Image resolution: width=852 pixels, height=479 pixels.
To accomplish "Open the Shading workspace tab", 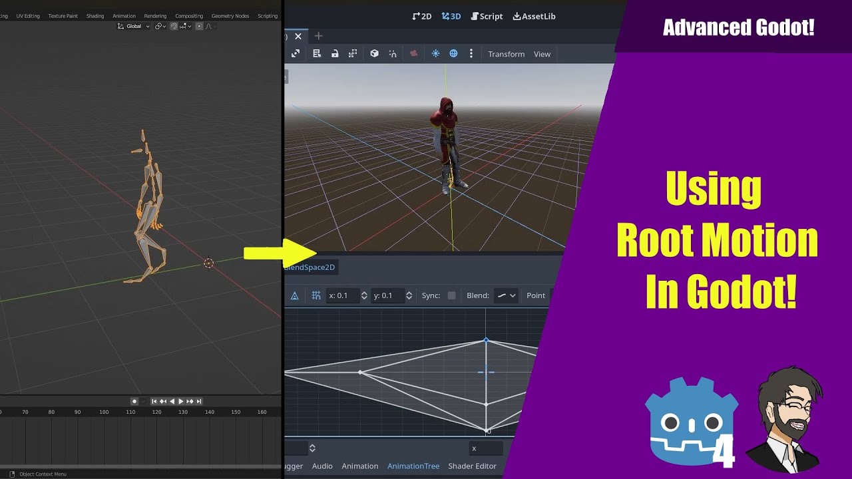I will [x=95, y=16].
